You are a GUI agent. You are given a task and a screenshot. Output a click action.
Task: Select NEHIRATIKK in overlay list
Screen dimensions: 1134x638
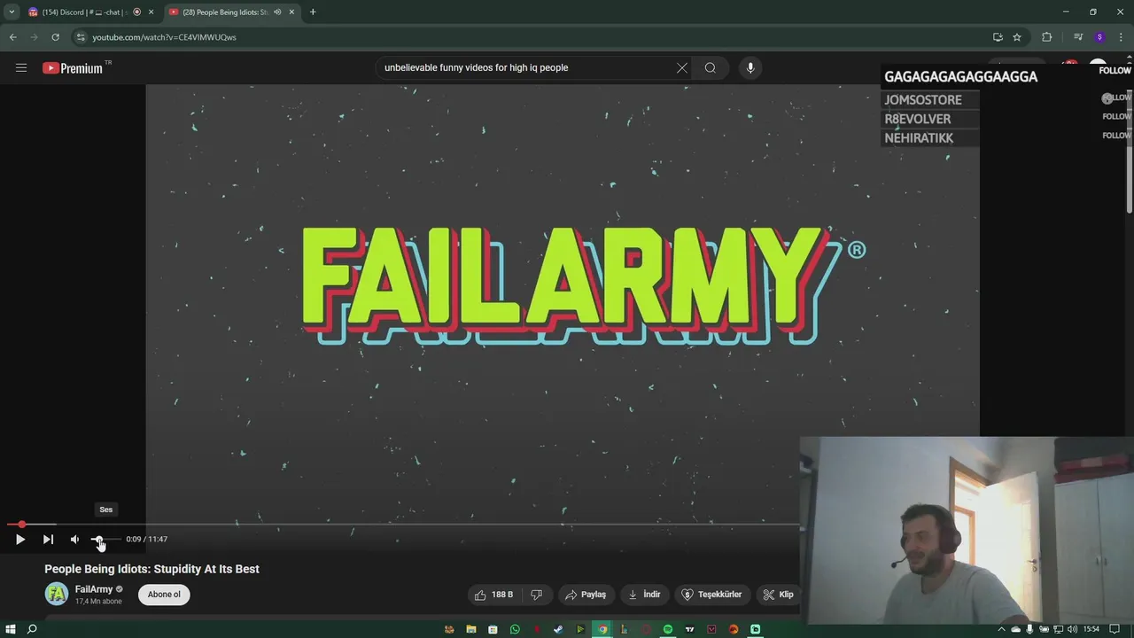coord(919,138)
